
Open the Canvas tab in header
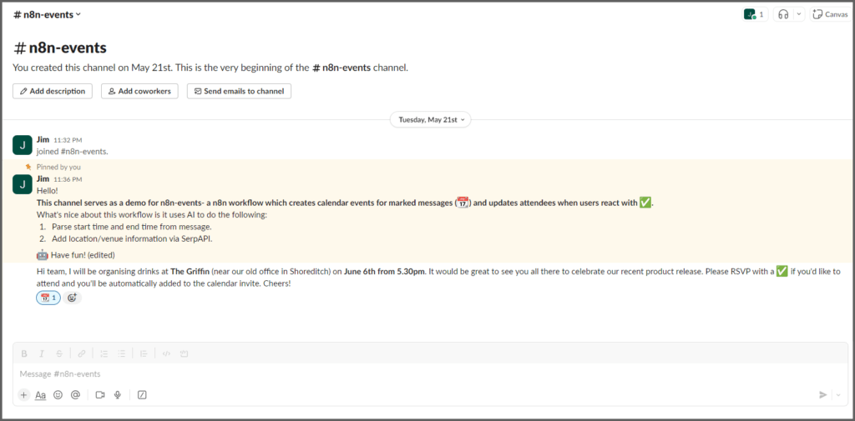click(x=829, y=14)
